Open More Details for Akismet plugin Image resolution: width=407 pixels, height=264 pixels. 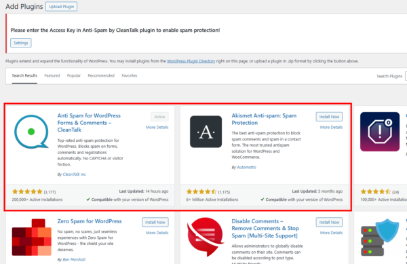coord(331,127)
